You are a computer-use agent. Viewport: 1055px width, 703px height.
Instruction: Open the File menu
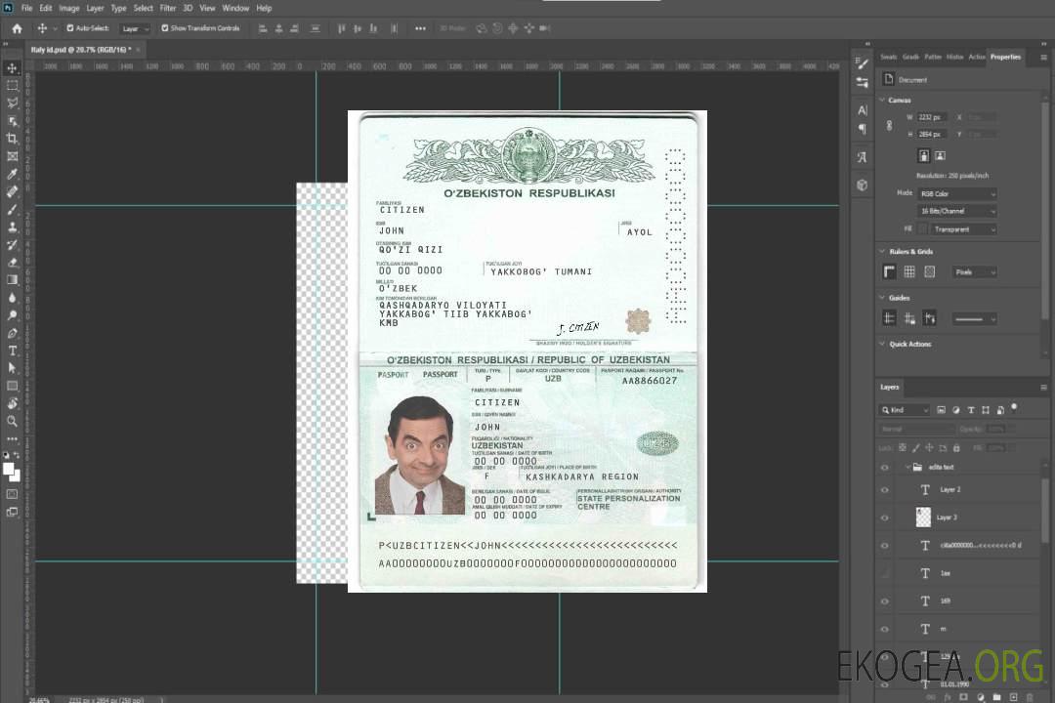(27, 8)
